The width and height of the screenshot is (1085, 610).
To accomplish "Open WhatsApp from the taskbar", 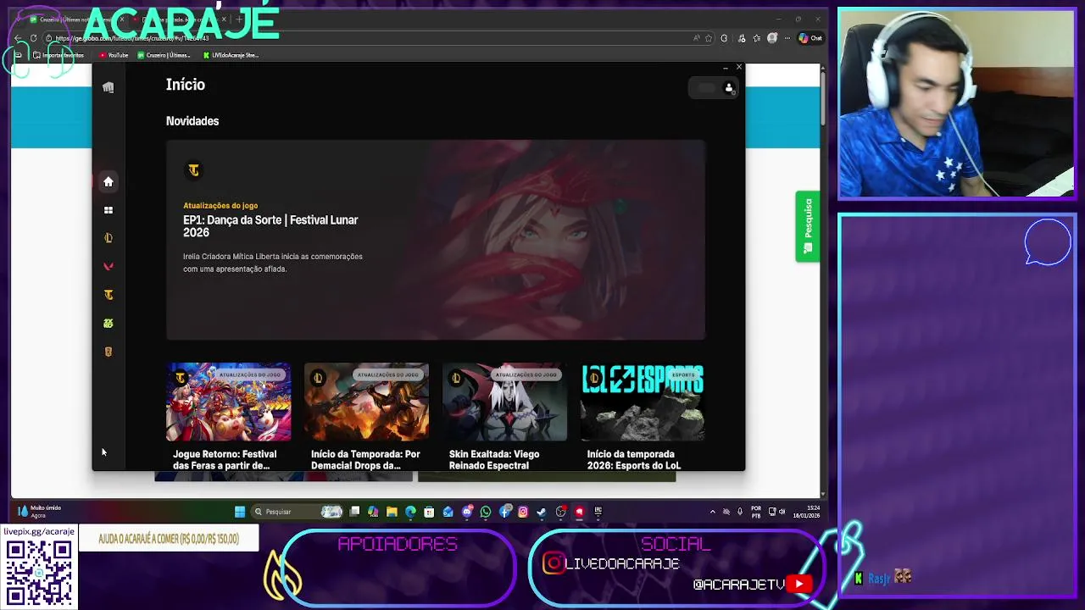I will [486, 511].
